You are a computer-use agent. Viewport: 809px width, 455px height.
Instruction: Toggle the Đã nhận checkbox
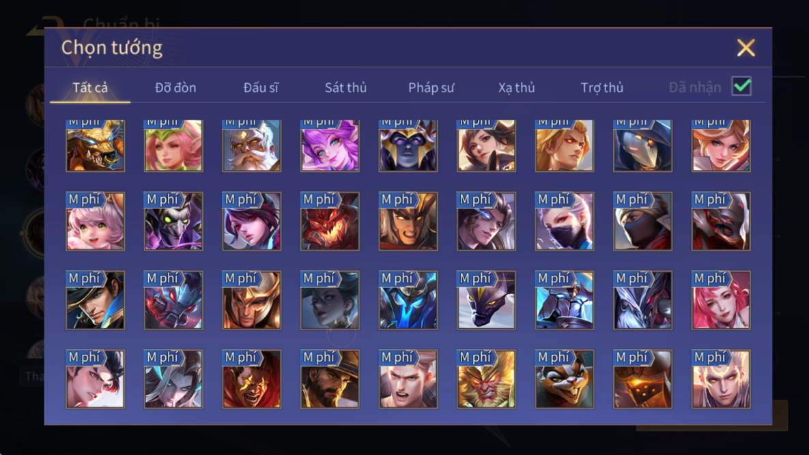click(741, 86)
